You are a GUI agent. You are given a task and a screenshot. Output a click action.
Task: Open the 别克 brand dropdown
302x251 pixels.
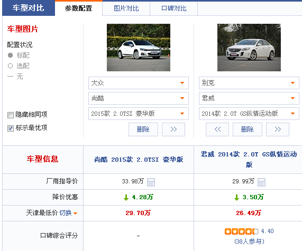tap(249, 83)
